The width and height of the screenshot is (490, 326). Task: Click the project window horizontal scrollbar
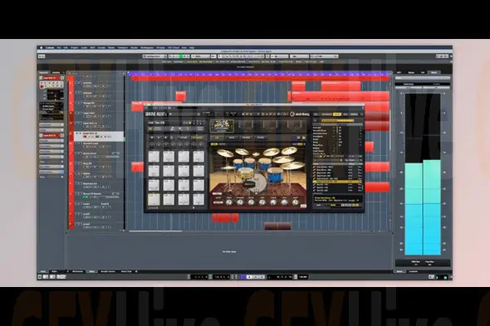click(x=155, y=231)
